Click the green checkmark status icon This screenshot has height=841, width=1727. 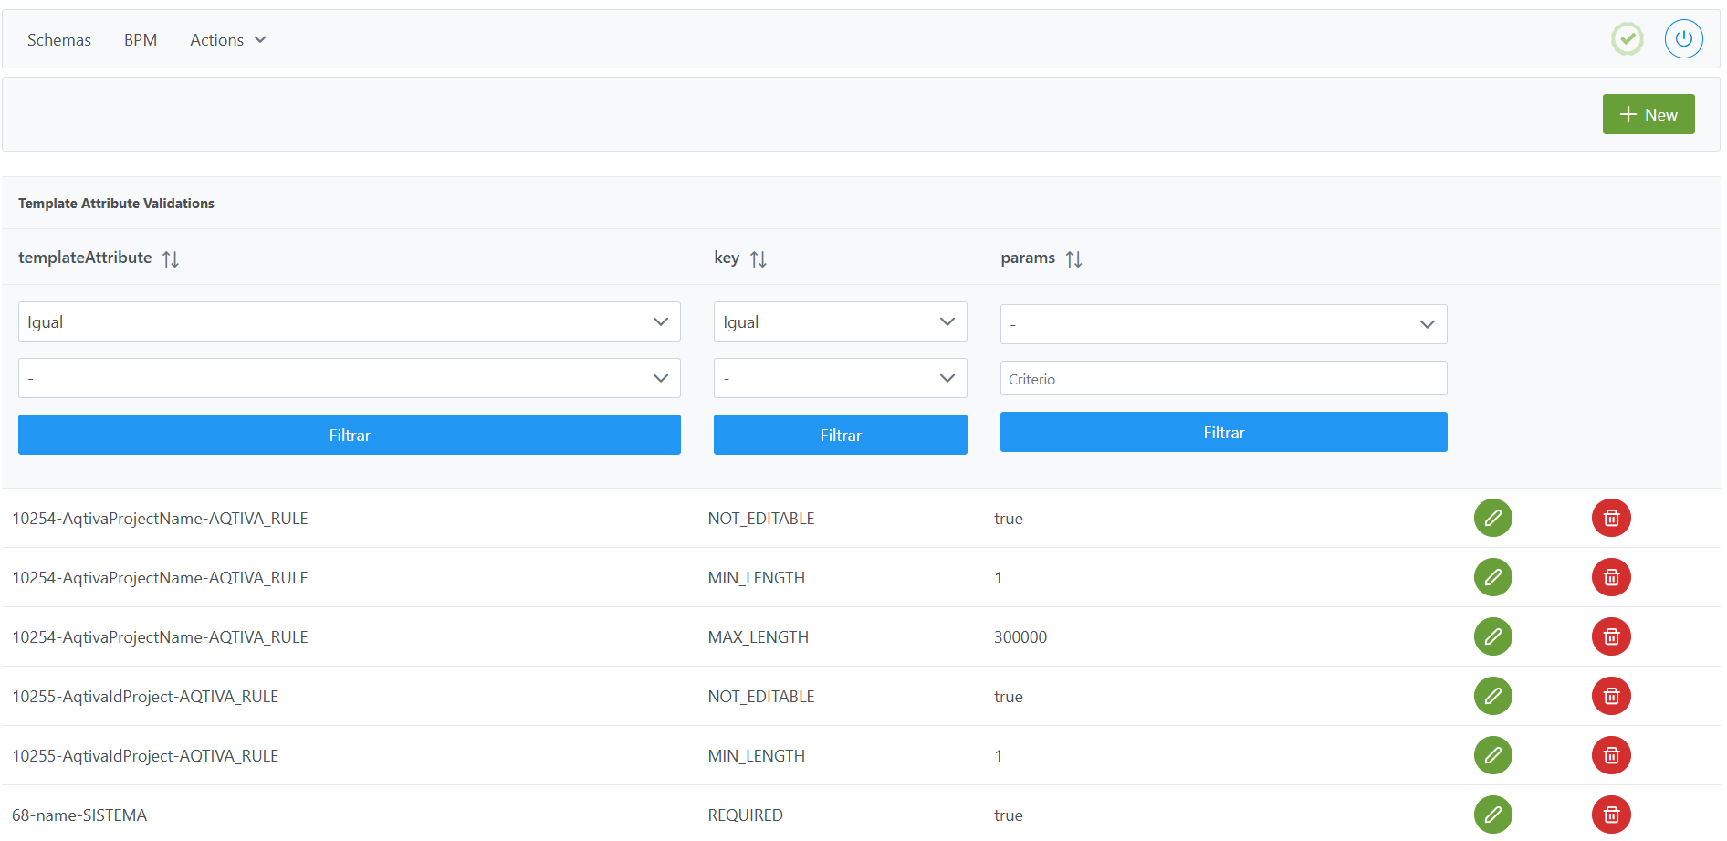[x=1627, y=39]
